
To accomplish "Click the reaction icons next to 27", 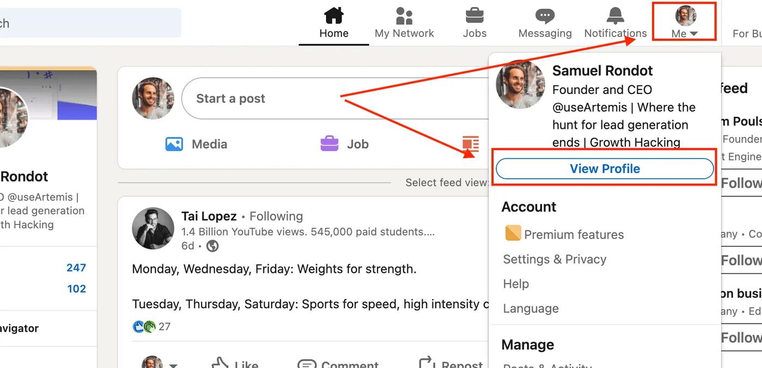I will click(x=144, y=327).
